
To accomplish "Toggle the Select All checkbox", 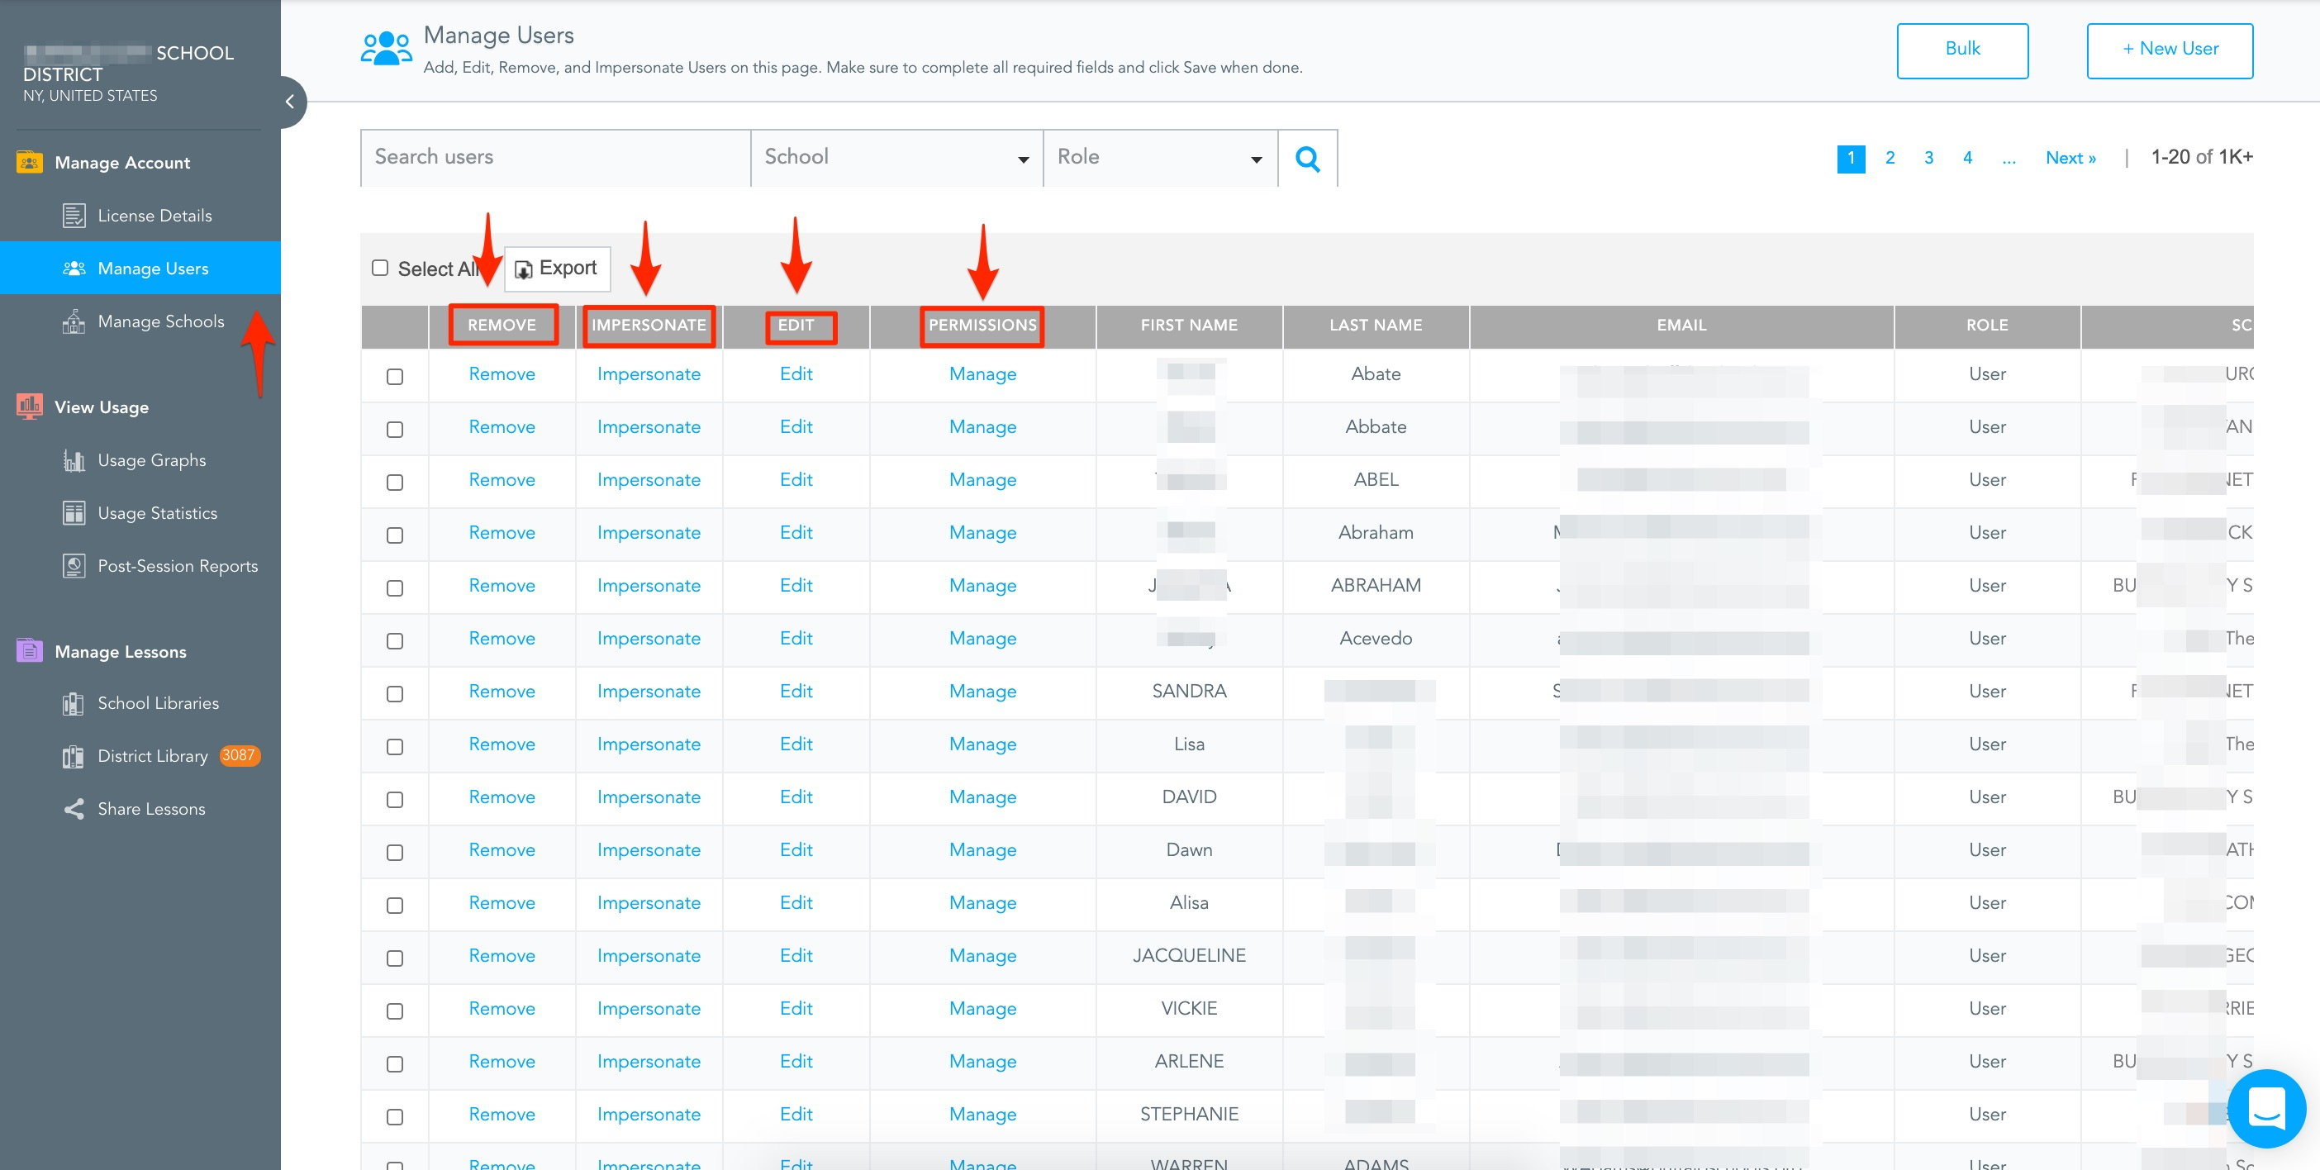I will [380, 269].
